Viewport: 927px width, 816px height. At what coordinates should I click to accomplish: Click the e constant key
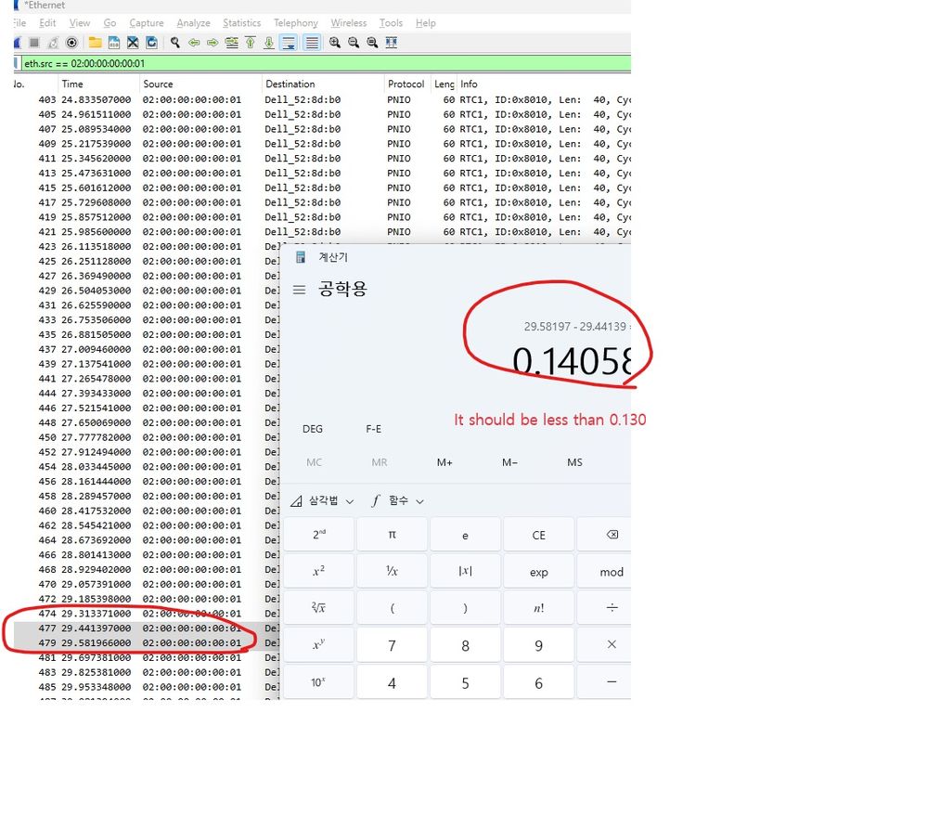[465, 535]
